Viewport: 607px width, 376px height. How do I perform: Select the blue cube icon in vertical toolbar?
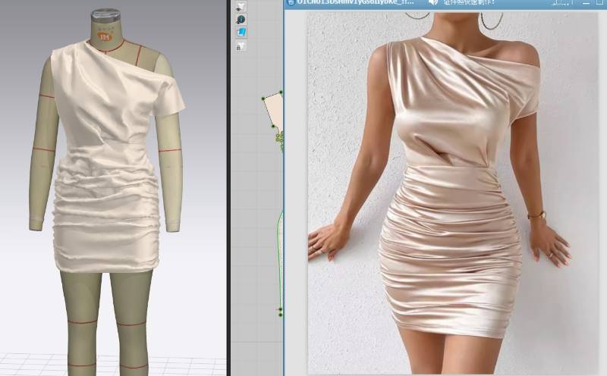[x=241, y=33]
